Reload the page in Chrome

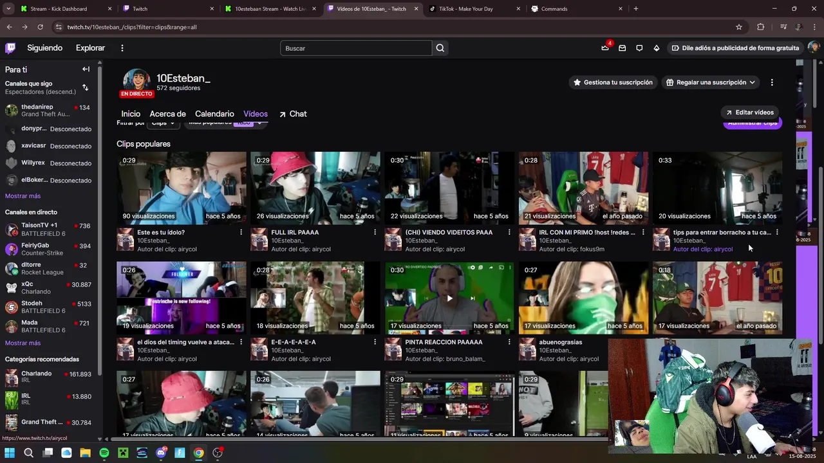[x=40, y=27]
